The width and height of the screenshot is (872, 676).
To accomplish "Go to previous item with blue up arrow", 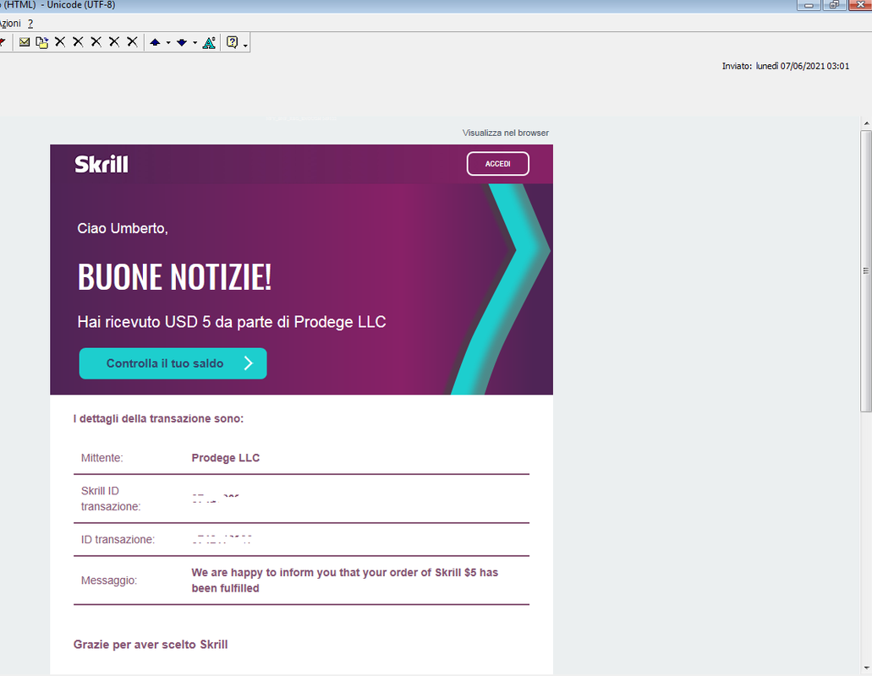I will pos(155,42).
